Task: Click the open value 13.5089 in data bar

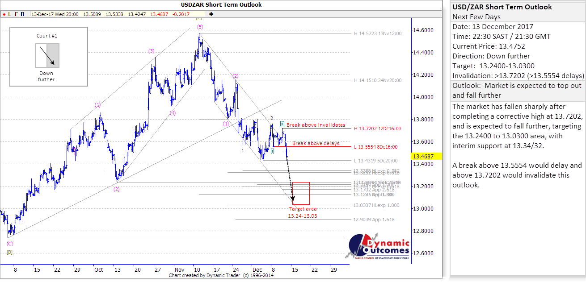Action: (x=93, y=14)
